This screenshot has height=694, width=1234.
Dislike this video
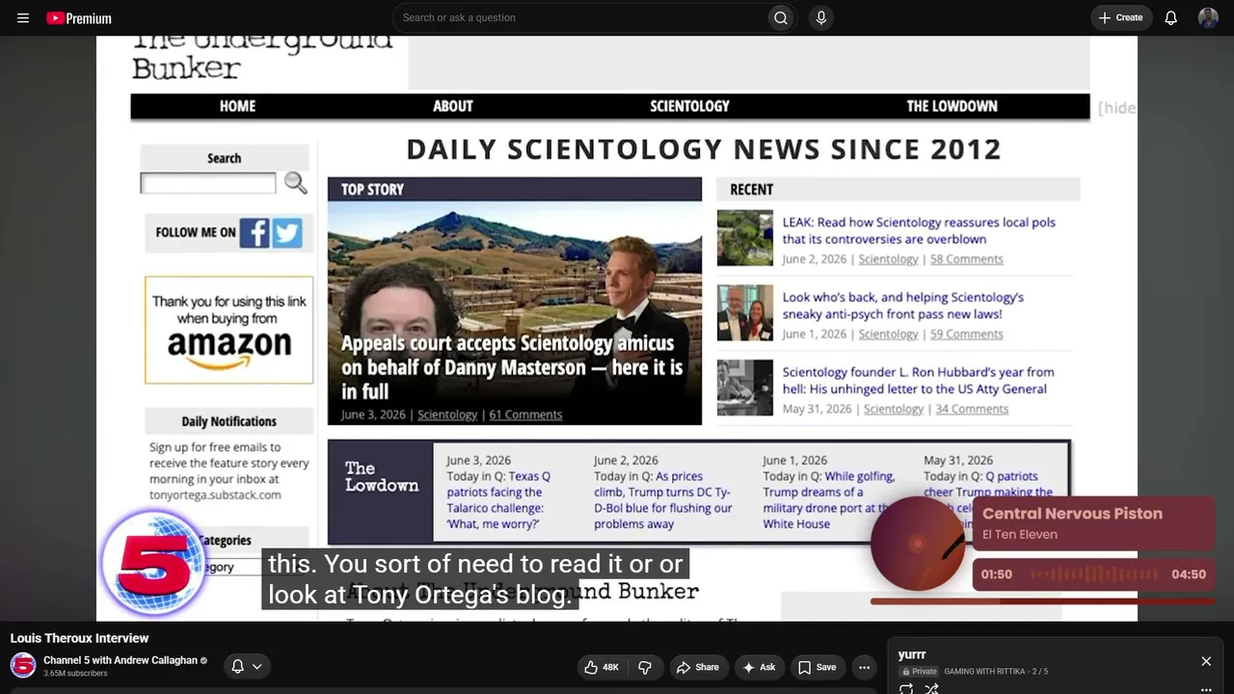point(645,667)
